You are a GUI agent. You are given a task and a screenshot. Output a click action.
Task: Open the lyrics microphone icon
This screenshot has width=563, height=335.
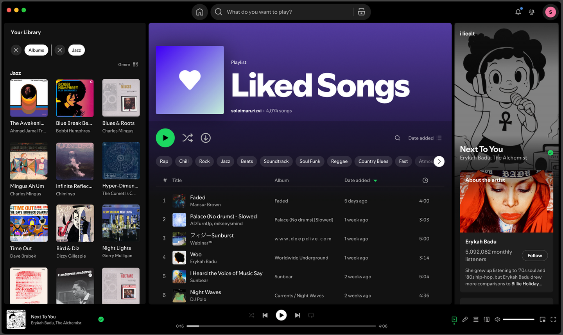(x=465, y=319)
